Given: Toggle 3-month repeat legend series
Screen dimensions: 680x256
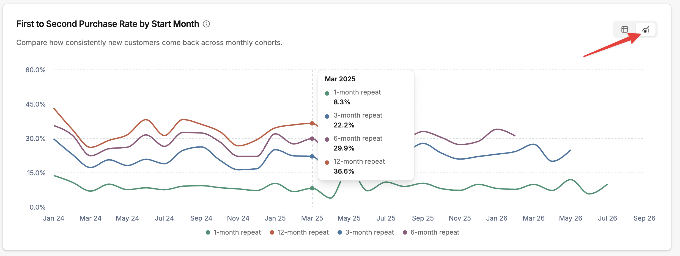Looking at the screenshot, I should 366,232.
